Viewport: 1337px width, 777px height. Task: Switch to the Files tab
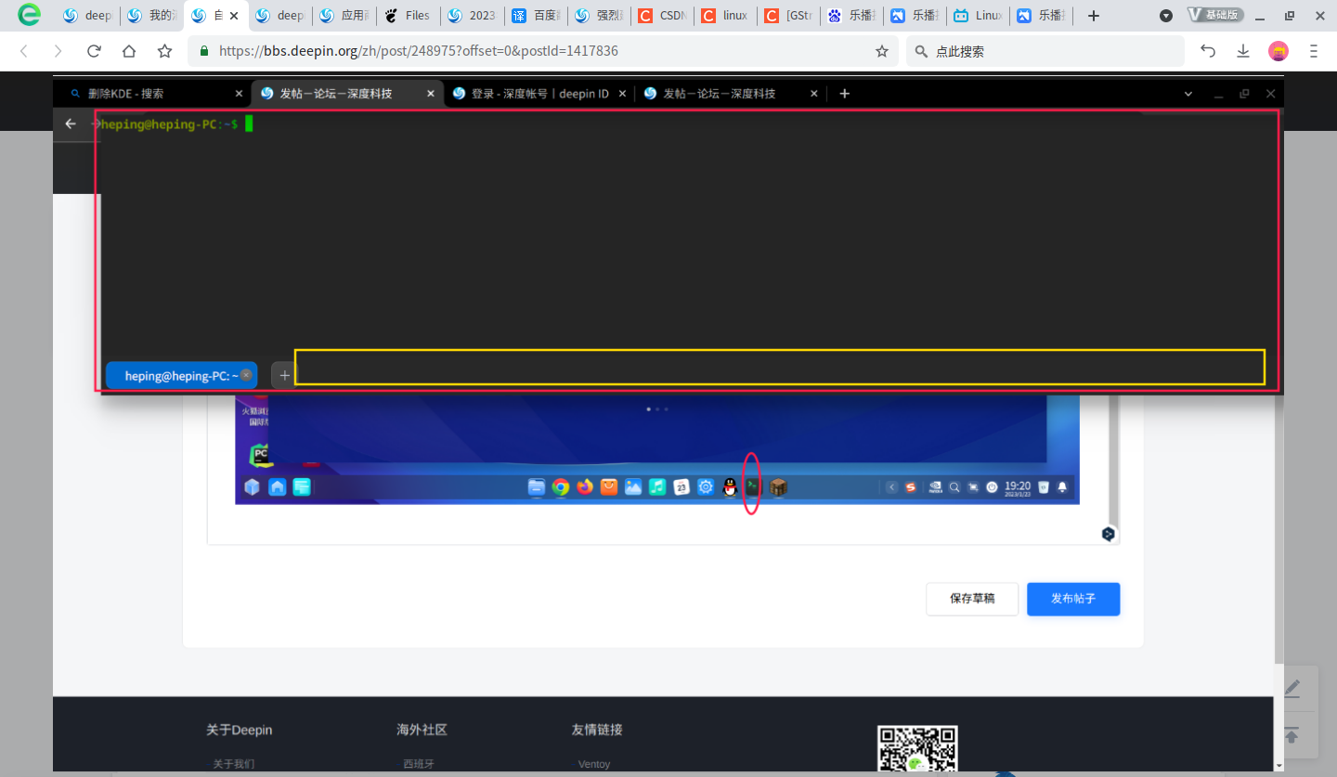tap(409, 16)
